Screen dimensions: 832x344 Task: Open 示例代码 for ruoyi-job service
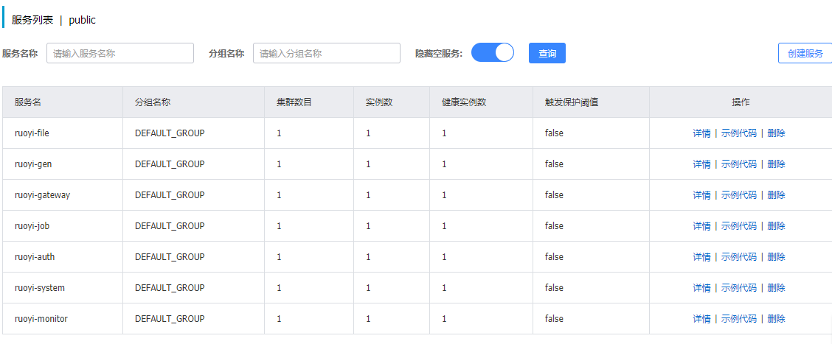coord(738,226)
